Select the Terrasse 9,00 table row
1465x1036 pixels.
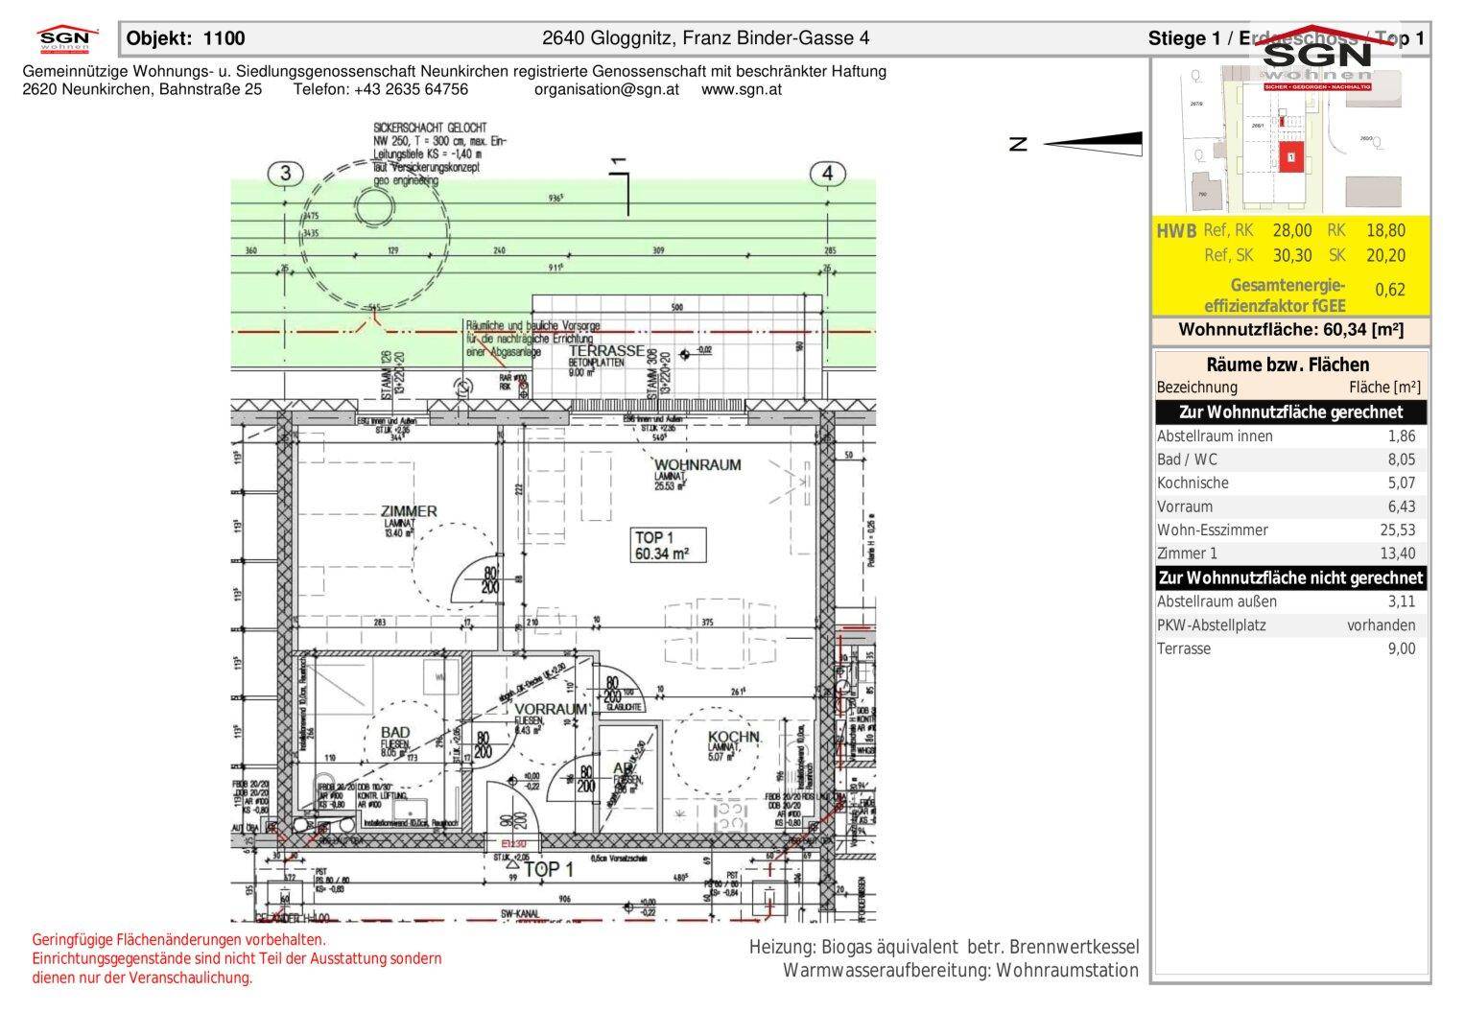click(1291, 649)
